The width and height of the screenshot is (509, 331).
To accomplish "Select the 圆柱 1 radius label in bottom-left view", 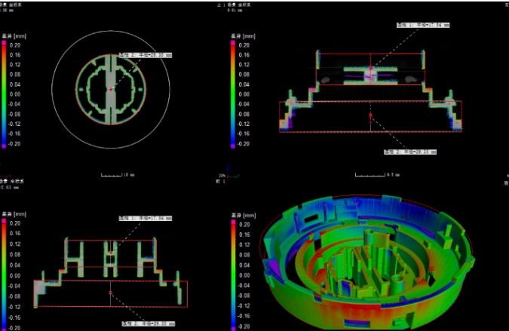I will coord(149,219).
